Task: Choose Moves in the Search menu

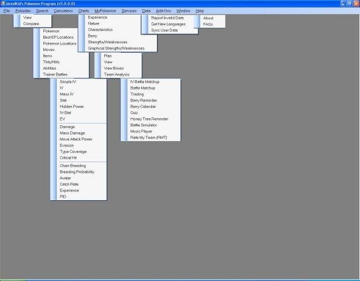Action: [x=49, y=50]
